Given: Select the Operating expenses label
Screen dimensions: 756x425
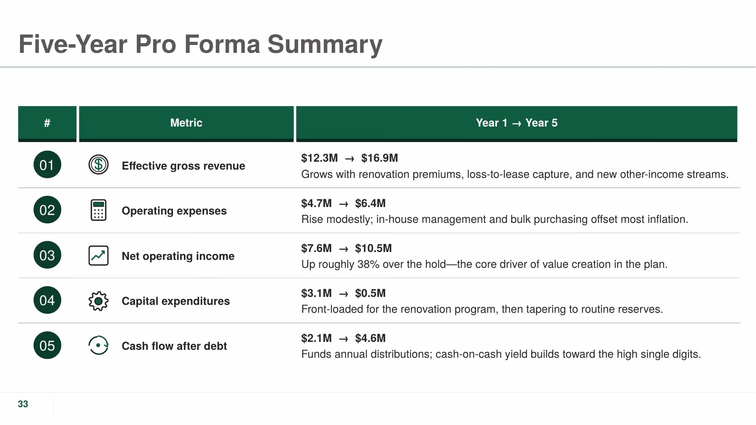Looking at the screenshot, I should coord(174,211).
